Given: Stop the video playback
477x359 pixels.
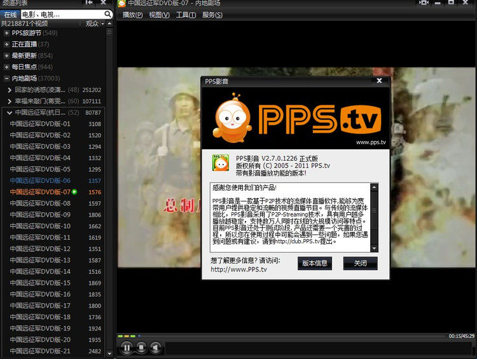Looking at the screenshot, I should coord(141,348).
